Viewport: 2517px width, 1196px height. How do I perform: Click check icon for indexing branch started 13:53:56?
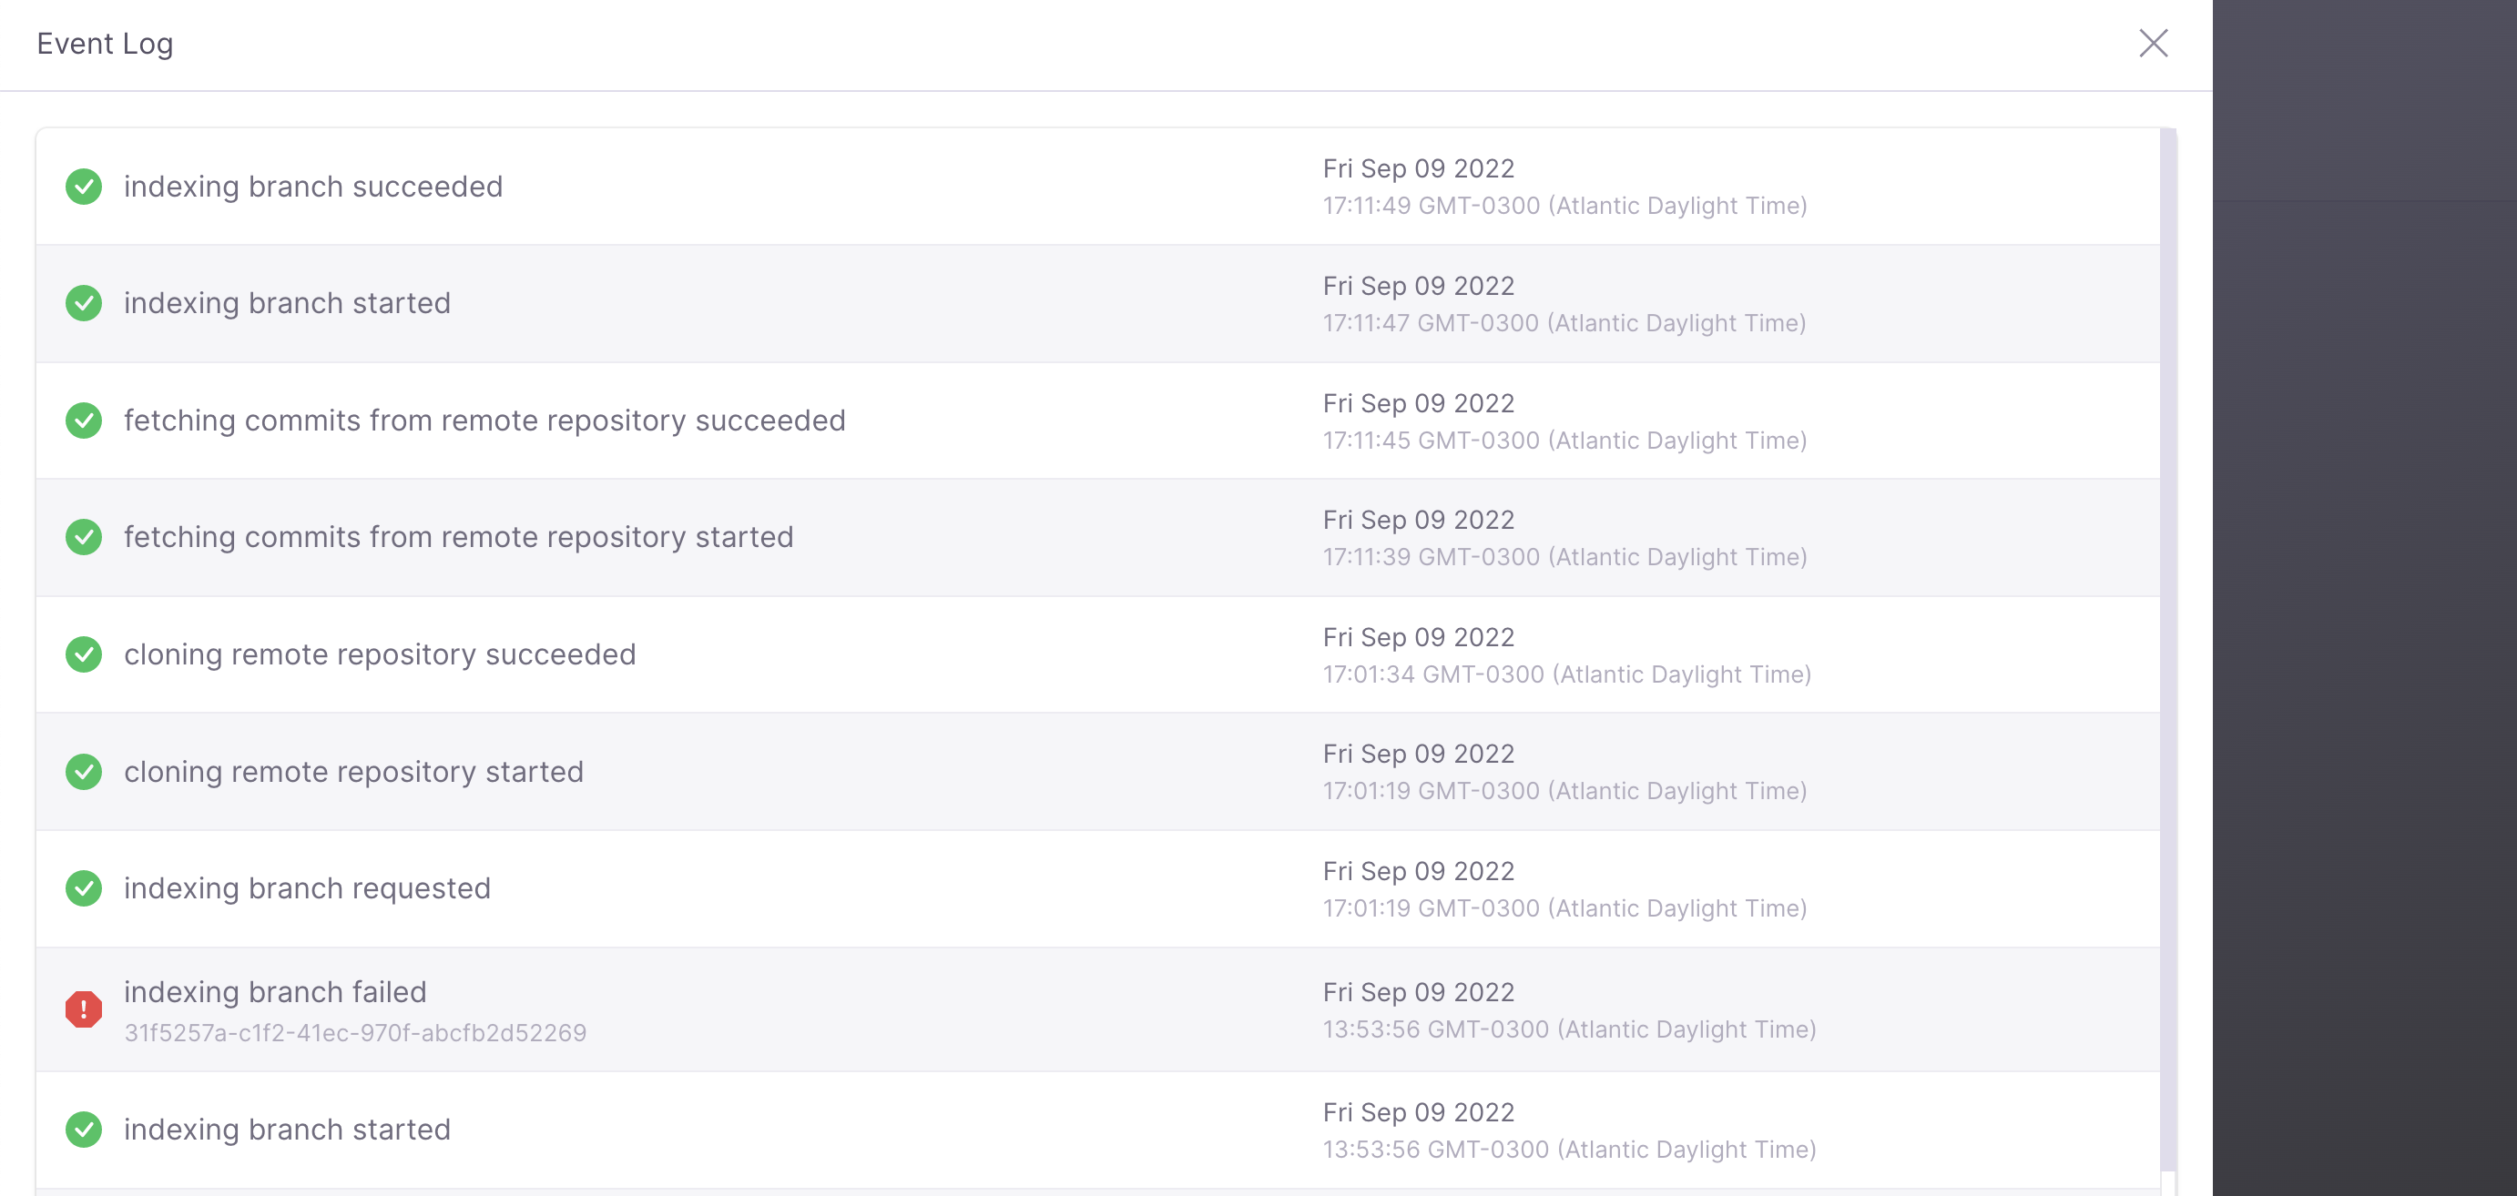coord(84,1130)
